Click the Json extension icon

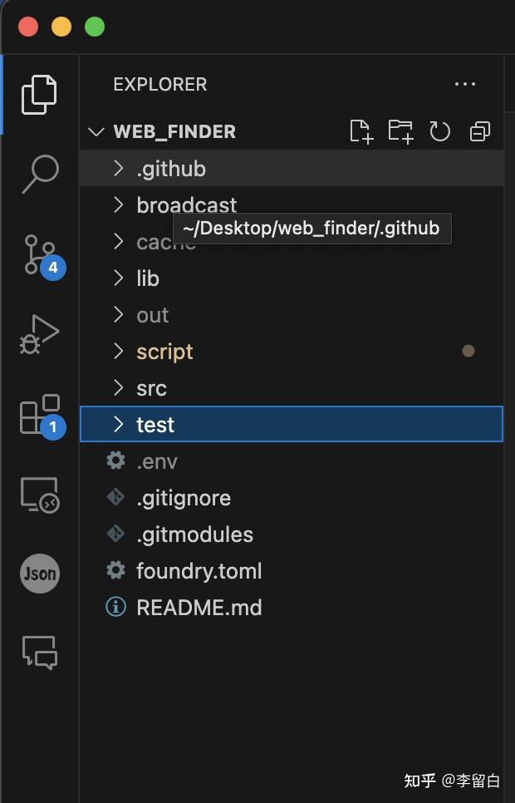tap(39, 574)
